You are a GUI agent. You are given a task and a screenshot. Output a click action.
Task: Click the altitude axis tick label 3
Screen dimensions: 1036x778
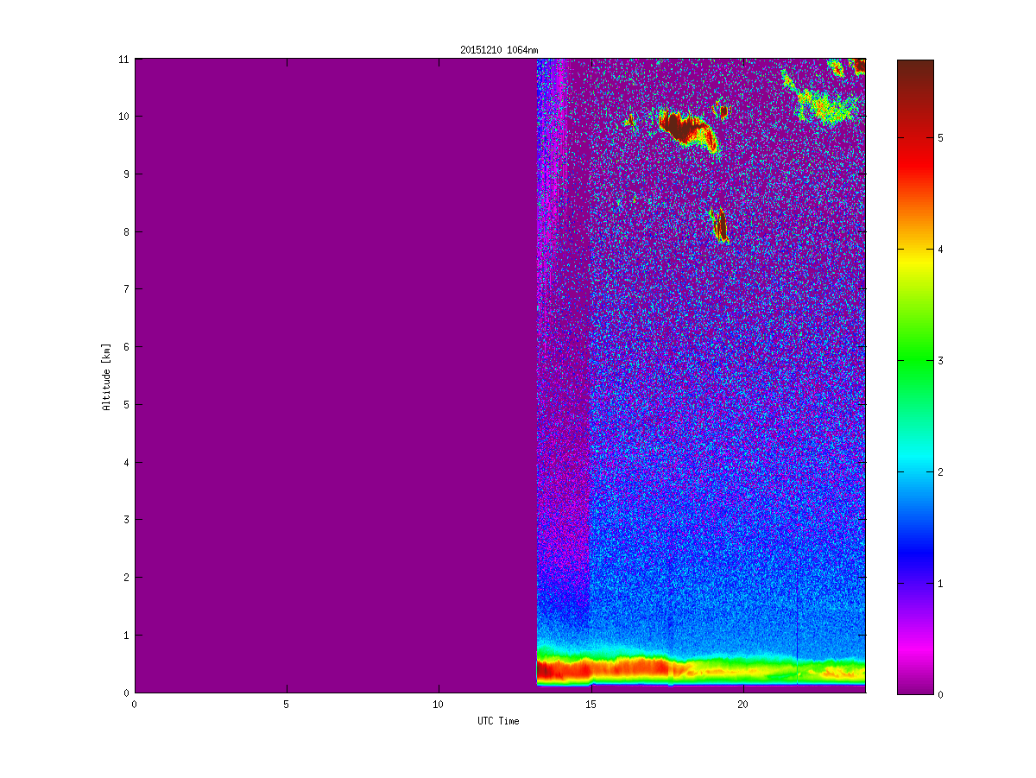point(126,520)
